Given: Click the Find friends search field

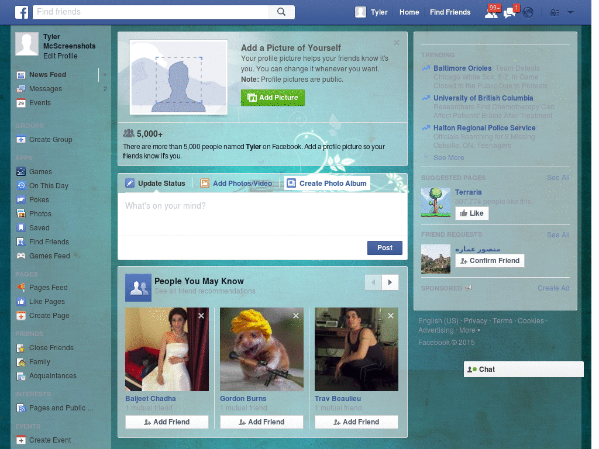Looking at the screenshot, I should tap(151, 12).
